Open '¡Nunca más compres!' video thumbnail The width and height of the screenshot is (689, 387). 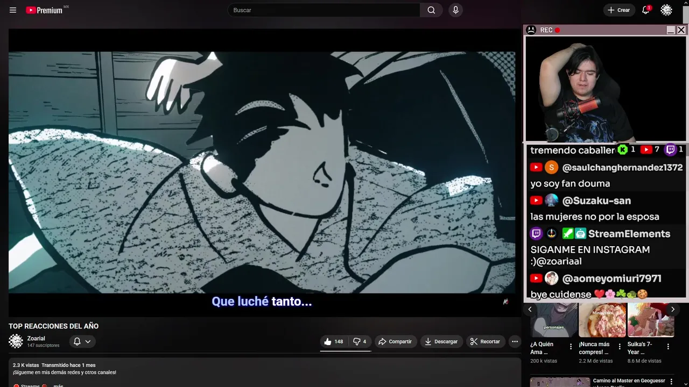602,320
